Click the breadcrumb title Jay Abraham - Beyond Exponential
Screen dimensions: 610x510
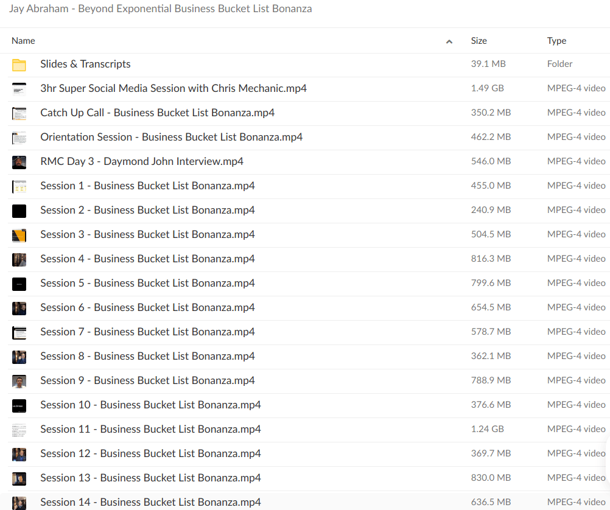(161, 9)
